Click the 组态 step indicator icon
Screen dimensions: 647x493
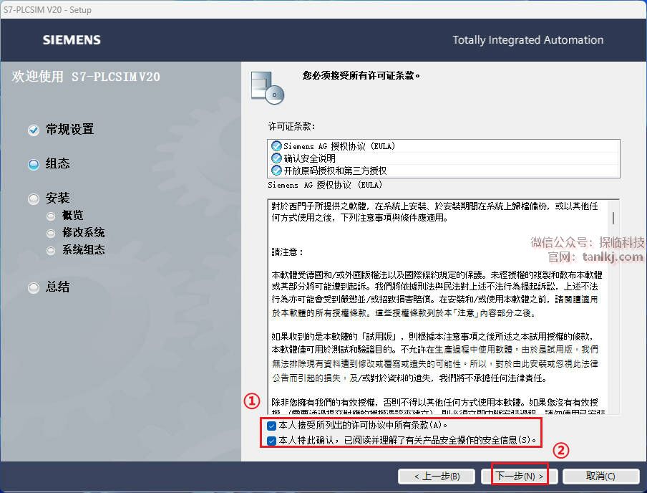point(34,165)
